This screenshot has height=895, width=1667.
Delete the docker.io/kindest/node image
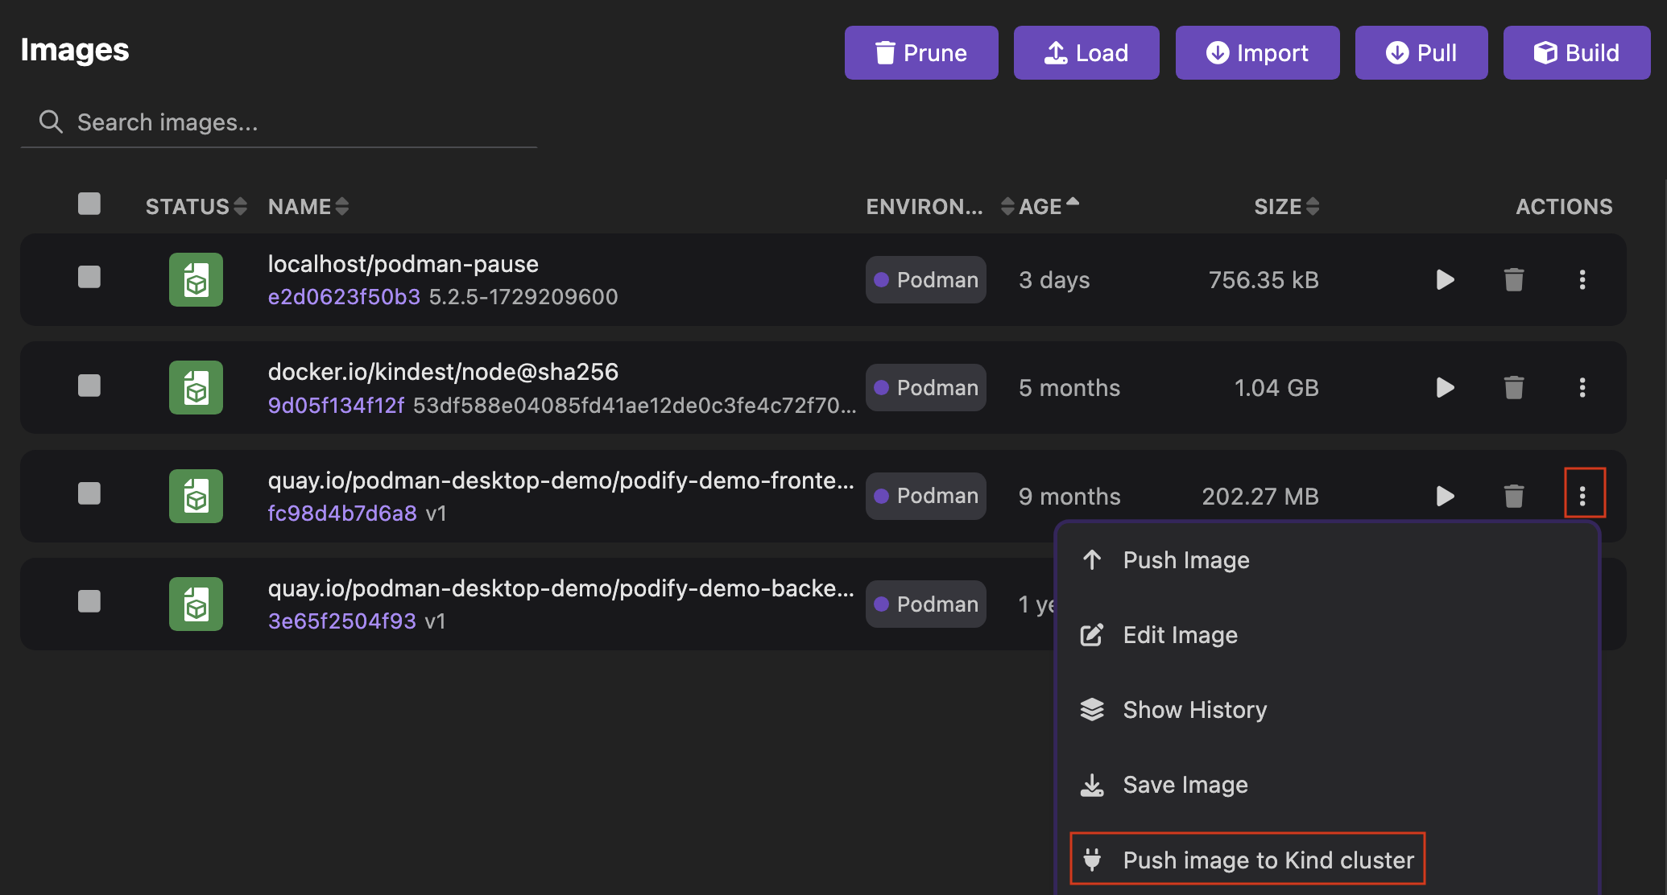(x=1513, y=388)
